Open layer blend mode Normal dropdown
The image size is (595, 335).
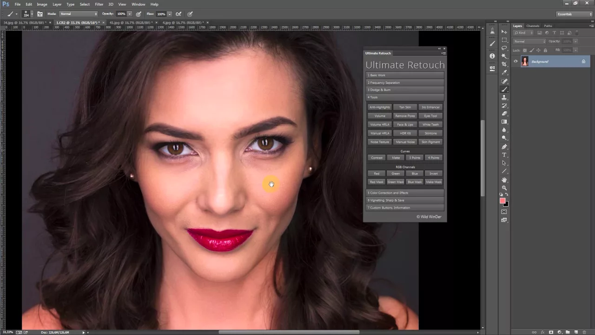[530, 41]
